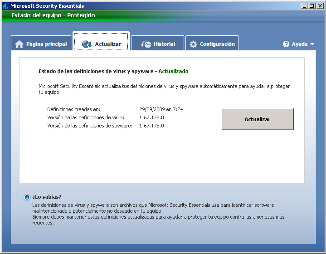Click the clock icon on Historial tab
The height and width of the screenshot is (254, 326).
(x=146, y=44)
